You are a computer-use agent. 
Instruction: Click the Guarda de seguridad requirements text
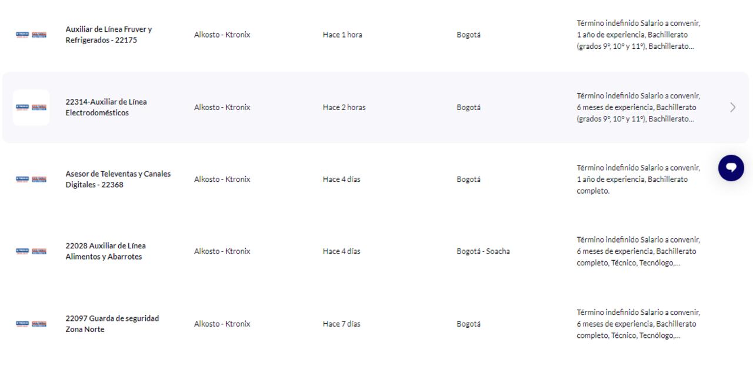638,324
